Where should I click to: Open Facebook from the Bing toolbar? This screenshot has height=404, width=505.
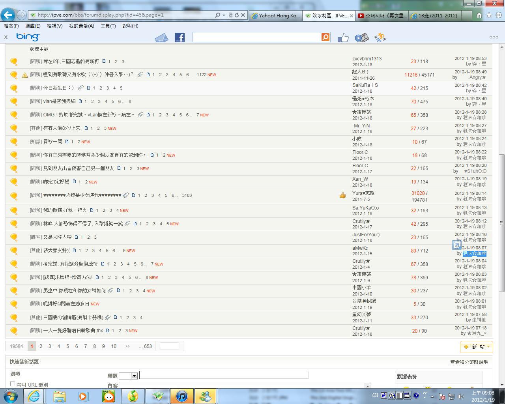[x=180, y=37]
